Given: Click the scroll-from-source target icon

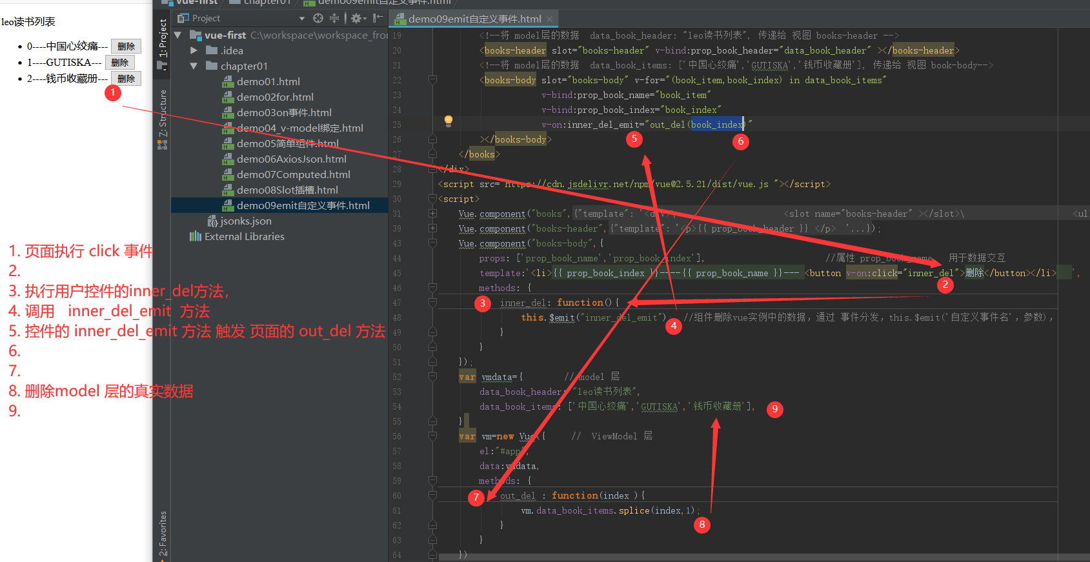Looking at the screenshot, I should click(x=318, y=18).
